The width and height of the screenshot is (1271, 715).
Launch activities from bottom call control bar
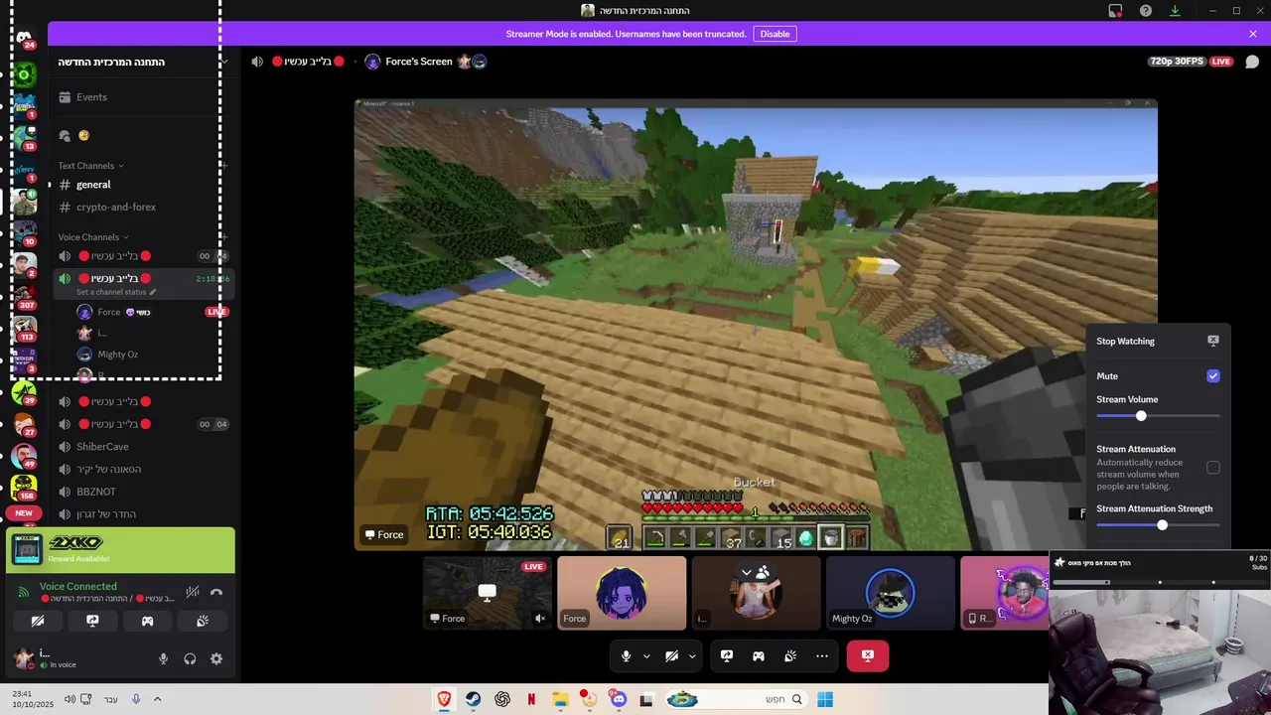759,655
